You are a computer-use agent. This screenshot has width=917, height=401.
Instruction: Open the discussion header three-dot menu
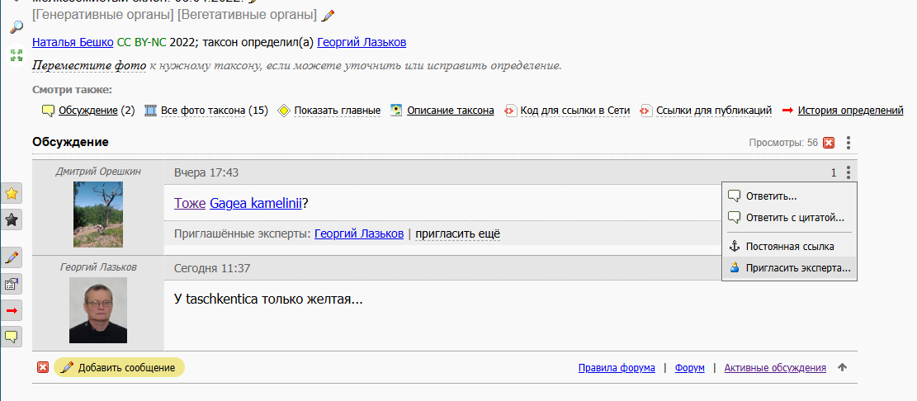(848, 143)
